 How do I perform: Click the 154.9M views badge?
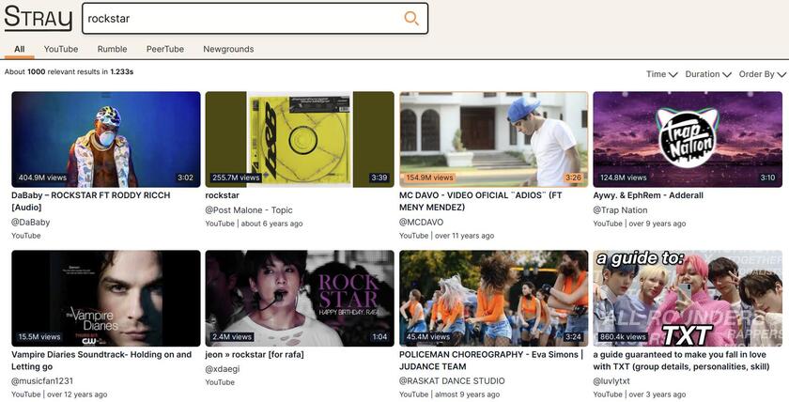[x=430, y=178]
